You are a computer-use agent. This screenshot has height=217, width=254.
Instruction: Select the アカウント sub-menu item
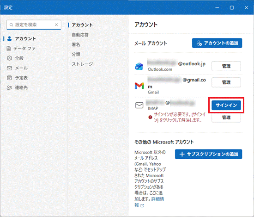(x=82, y=25)
